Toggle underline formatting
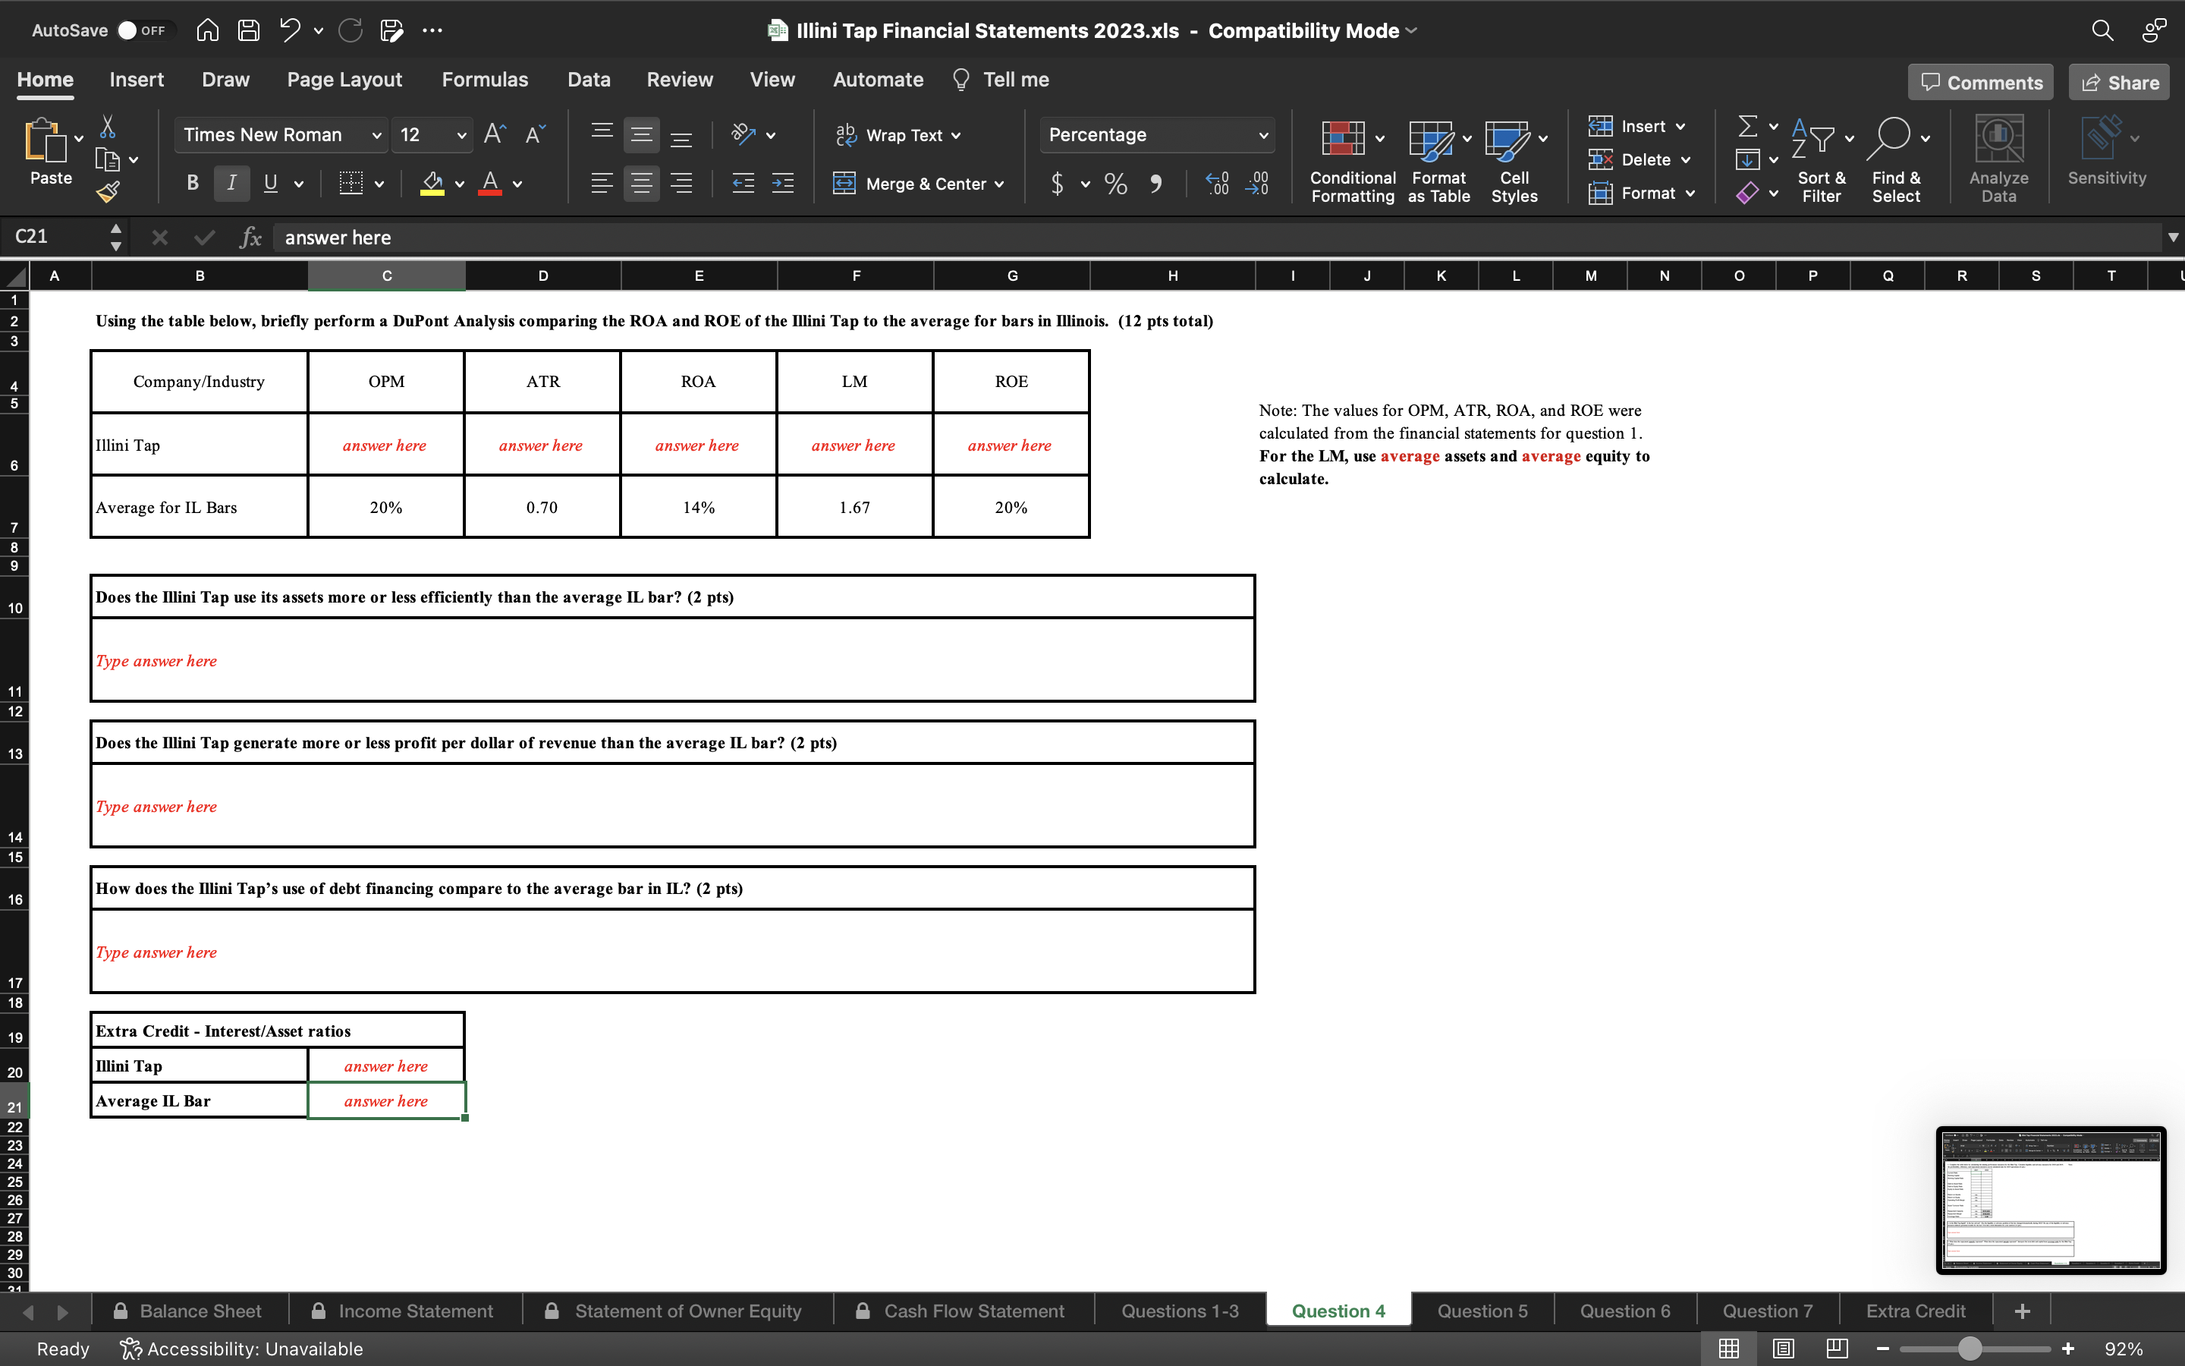 [271, 184]
